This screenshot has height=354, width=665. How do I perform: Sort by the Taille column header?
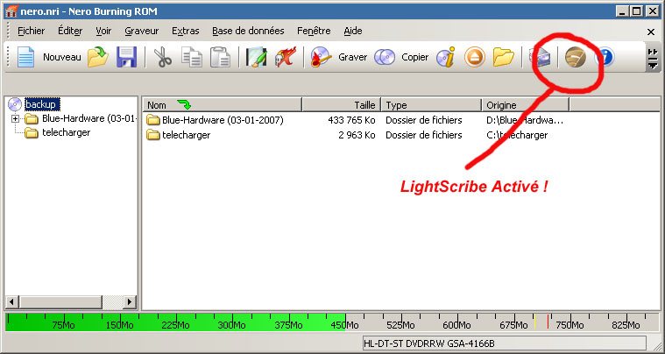click(x=342, y=105)
